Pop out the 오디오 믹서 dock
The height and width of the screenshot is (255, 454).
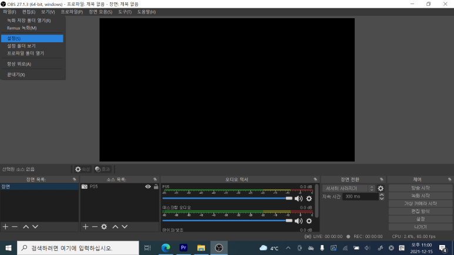tap(315, 179)
